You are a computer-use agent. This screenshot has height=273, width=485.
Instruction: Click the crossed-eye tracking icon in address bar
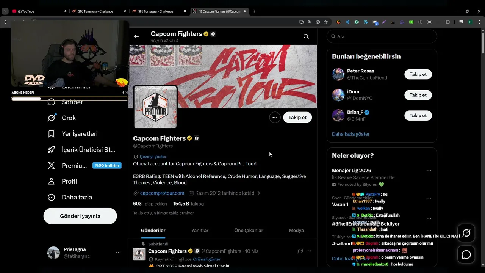[318, 22]
